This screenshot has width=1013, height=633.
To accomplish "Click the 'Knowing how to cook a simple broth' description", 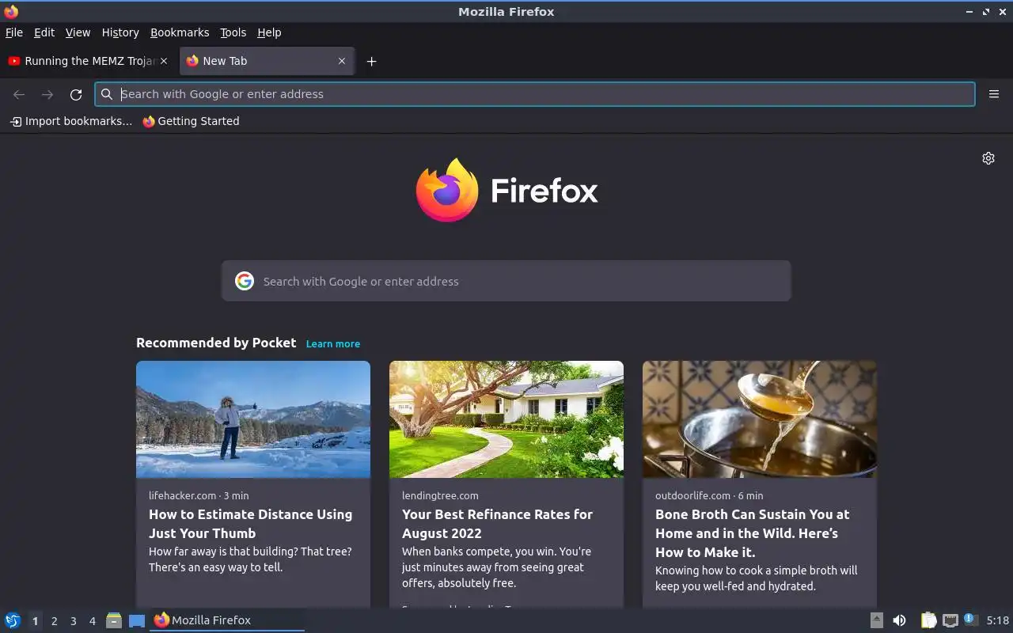I will click(756, 578).
